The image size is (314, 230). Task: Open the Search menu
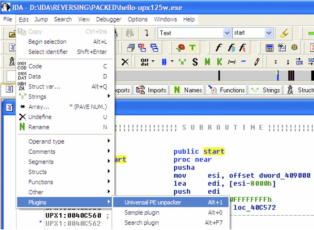63,19
